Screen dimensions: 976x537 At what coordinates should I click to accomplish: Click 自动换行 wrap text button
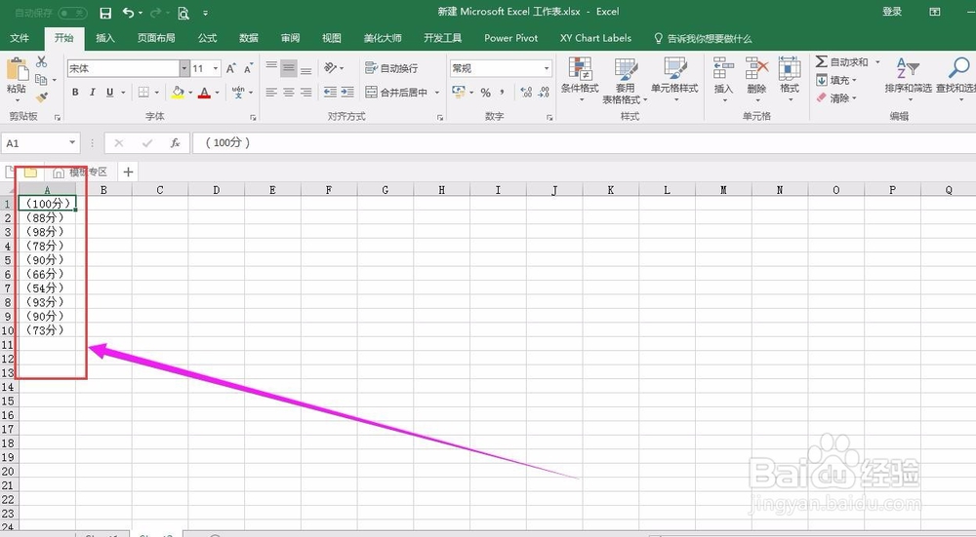point(391,68)
